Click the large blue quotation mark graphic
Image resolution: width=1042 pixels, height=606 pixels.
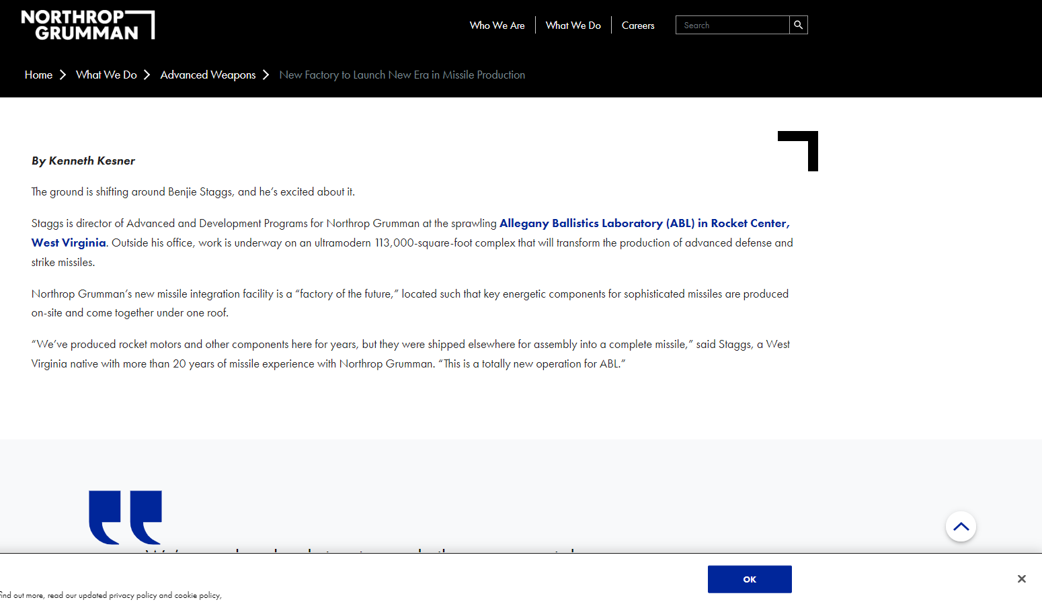pos(126,517)
